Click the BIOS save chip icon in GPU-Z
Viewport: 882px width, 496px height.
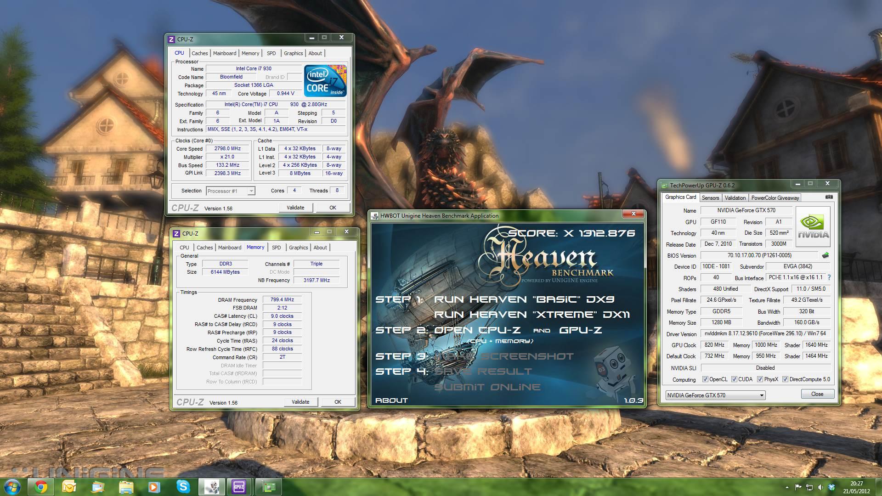click(x=825, y=255)
